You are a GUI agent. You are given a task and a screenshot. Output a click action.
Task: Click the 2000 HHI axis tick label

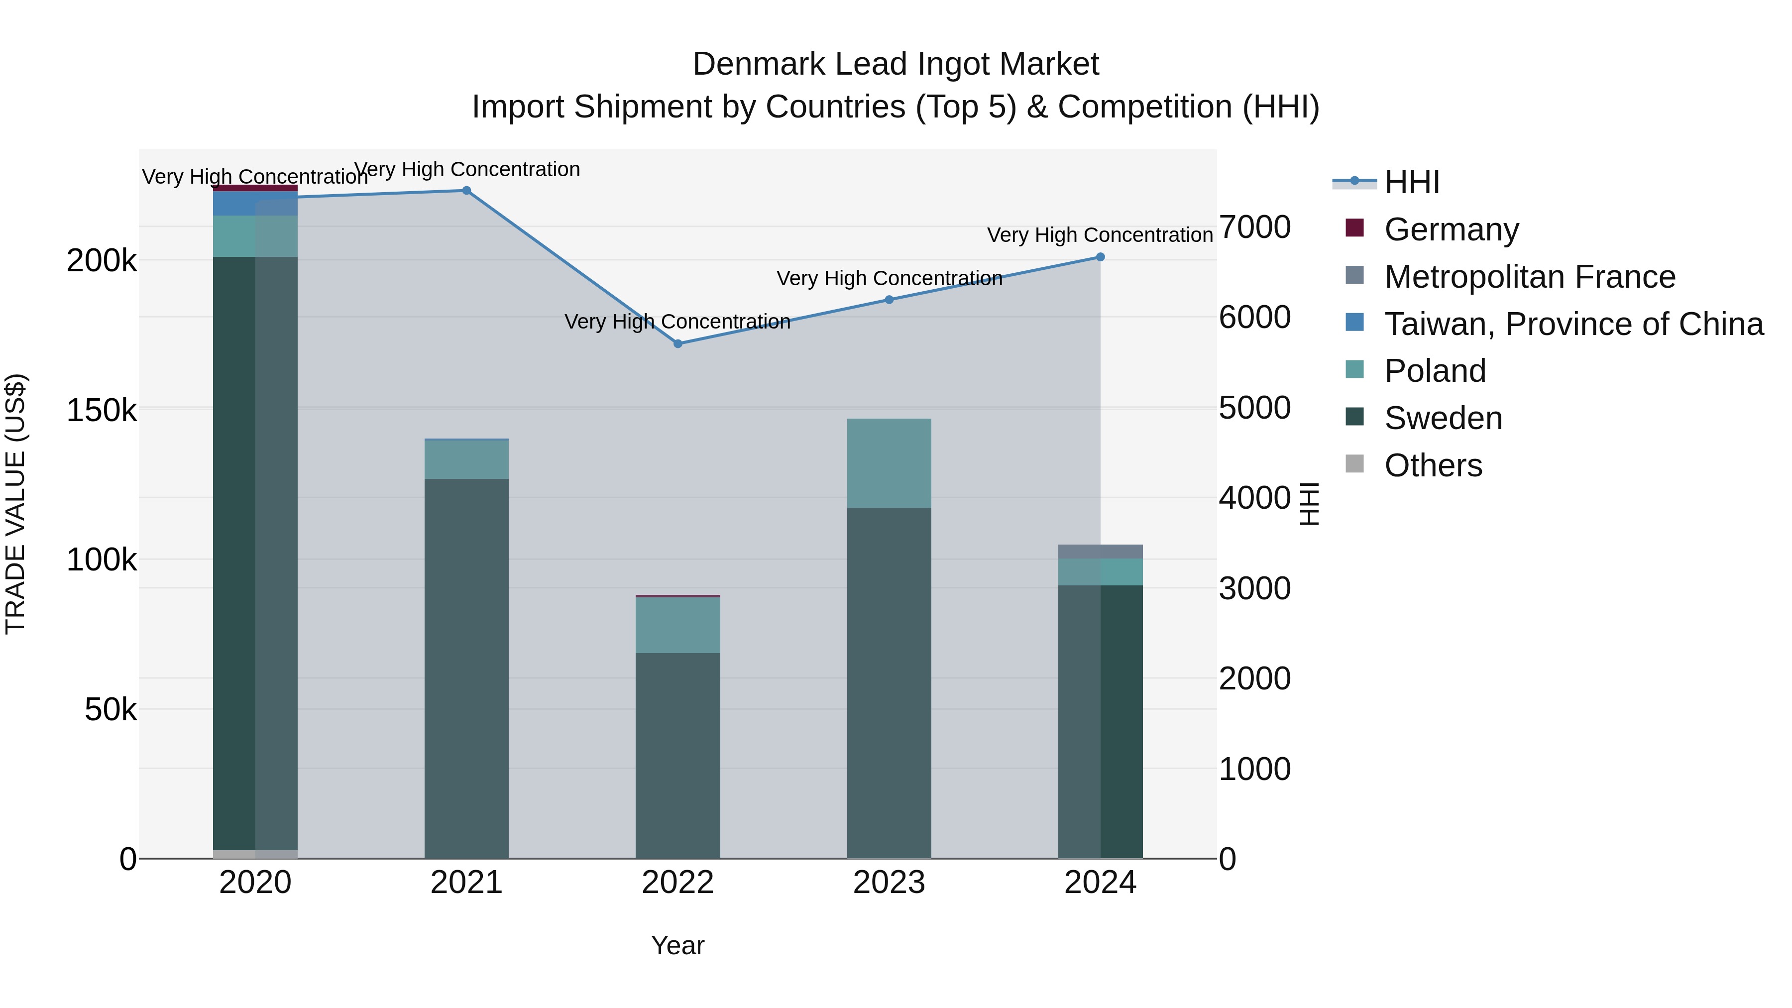click(1255, 679)
